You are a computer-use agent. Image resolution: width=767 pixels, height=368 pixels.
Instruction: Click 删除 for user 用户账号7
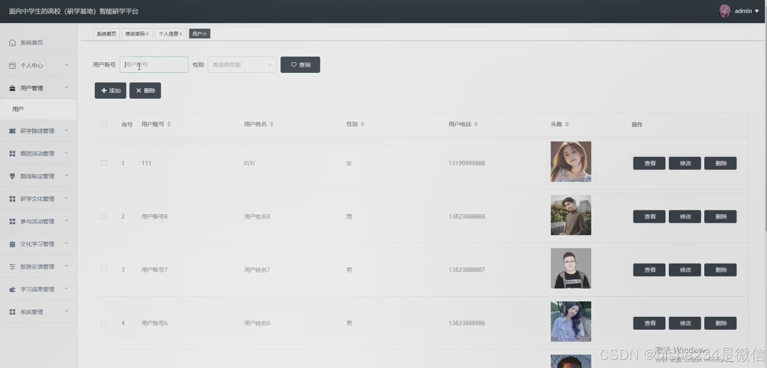pos(721,270)
